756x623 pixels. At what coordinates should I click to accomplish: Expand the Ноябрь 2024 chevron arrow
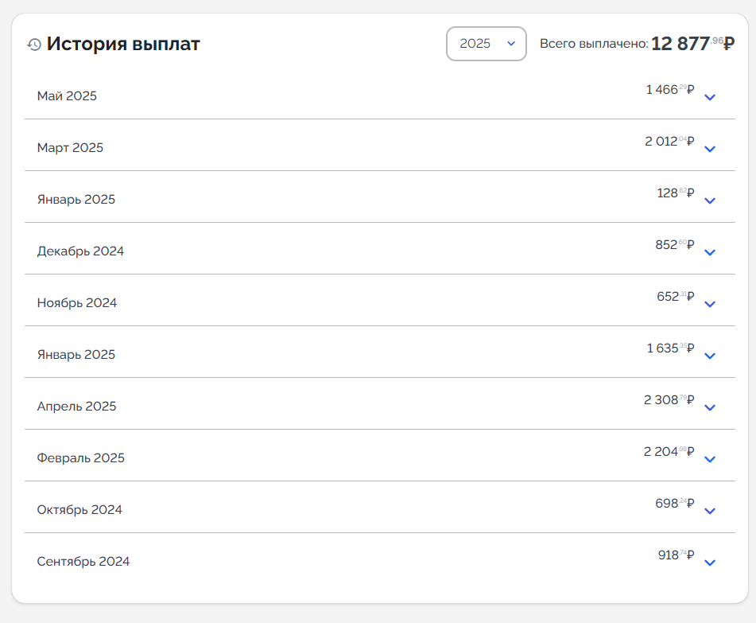coord(710,304)
